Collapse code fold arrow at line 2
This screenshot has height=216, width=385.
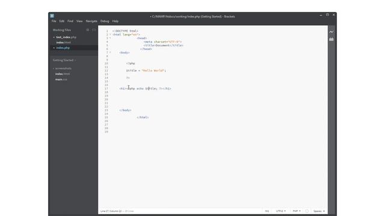coord(110,35)
